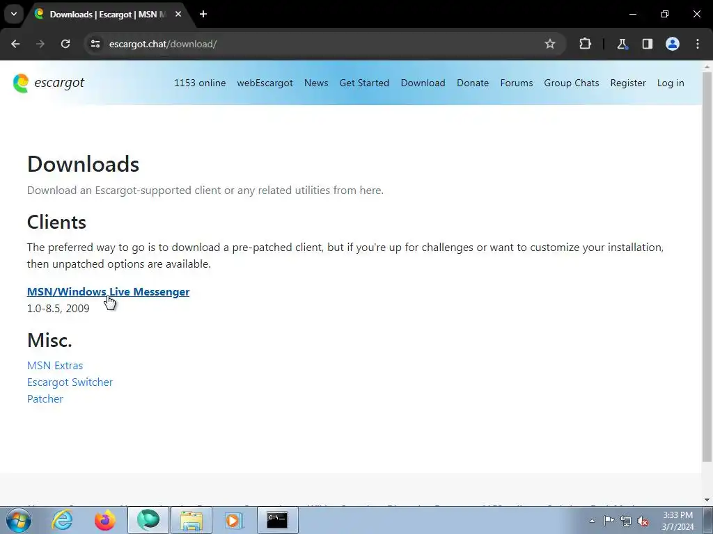Open a new browser tab
The width and height of the screenshot is (713, 534).
pos(203,14)
